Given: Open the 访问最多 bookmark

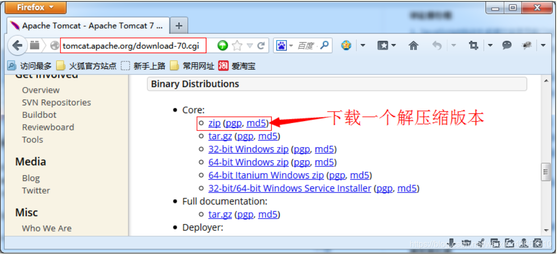Looking at the screenshot, I should tap(30, 66).
